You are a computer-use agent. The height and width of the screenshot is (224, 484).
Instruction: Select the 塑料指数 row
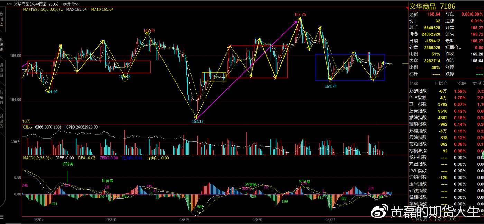pyautogui.click(x=446, y=157)
